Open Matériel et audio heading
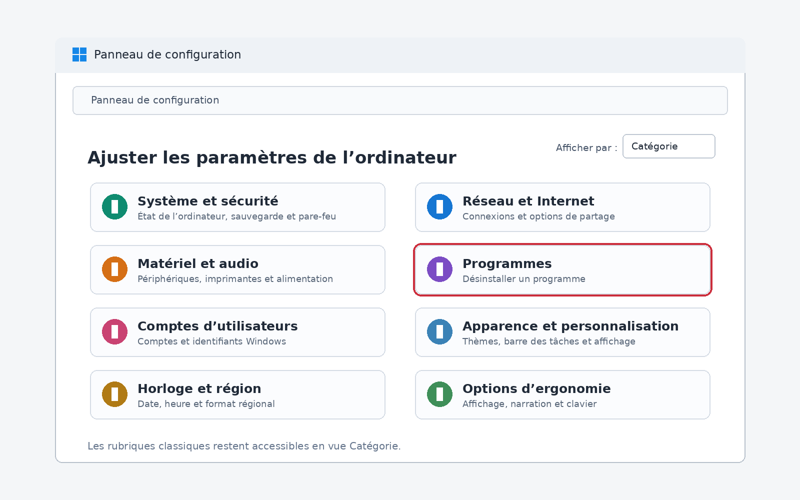This screenshot has width=800, height=500. click(198, 263)
